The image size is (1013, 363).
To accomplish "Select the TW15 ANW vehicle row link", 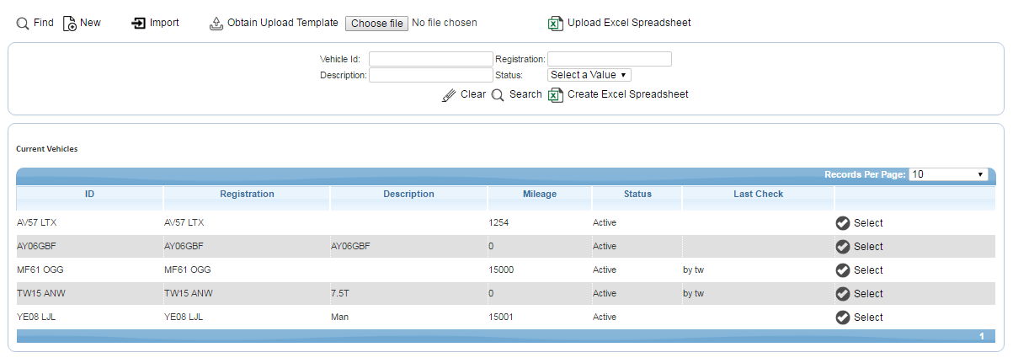I will pyautogui.click(x=868, y=294).
